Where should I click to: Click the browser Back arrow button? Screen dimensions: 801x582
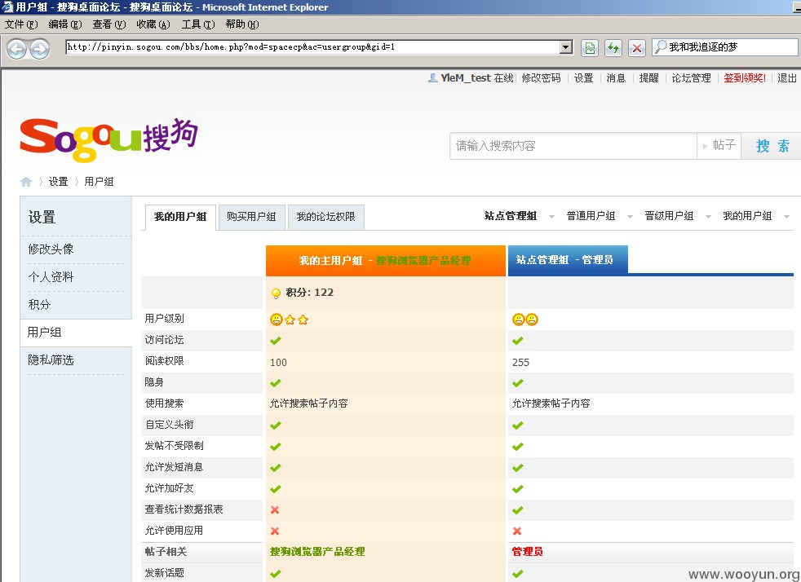16,50
